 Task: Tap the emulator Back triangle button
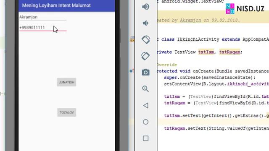click(146, 105)
